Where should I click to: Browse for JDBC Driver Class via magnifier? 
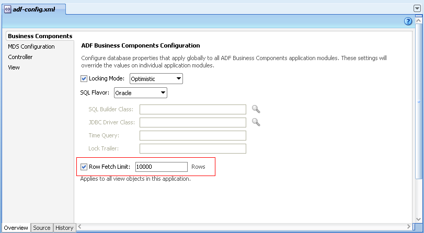[x=256, y=122]
